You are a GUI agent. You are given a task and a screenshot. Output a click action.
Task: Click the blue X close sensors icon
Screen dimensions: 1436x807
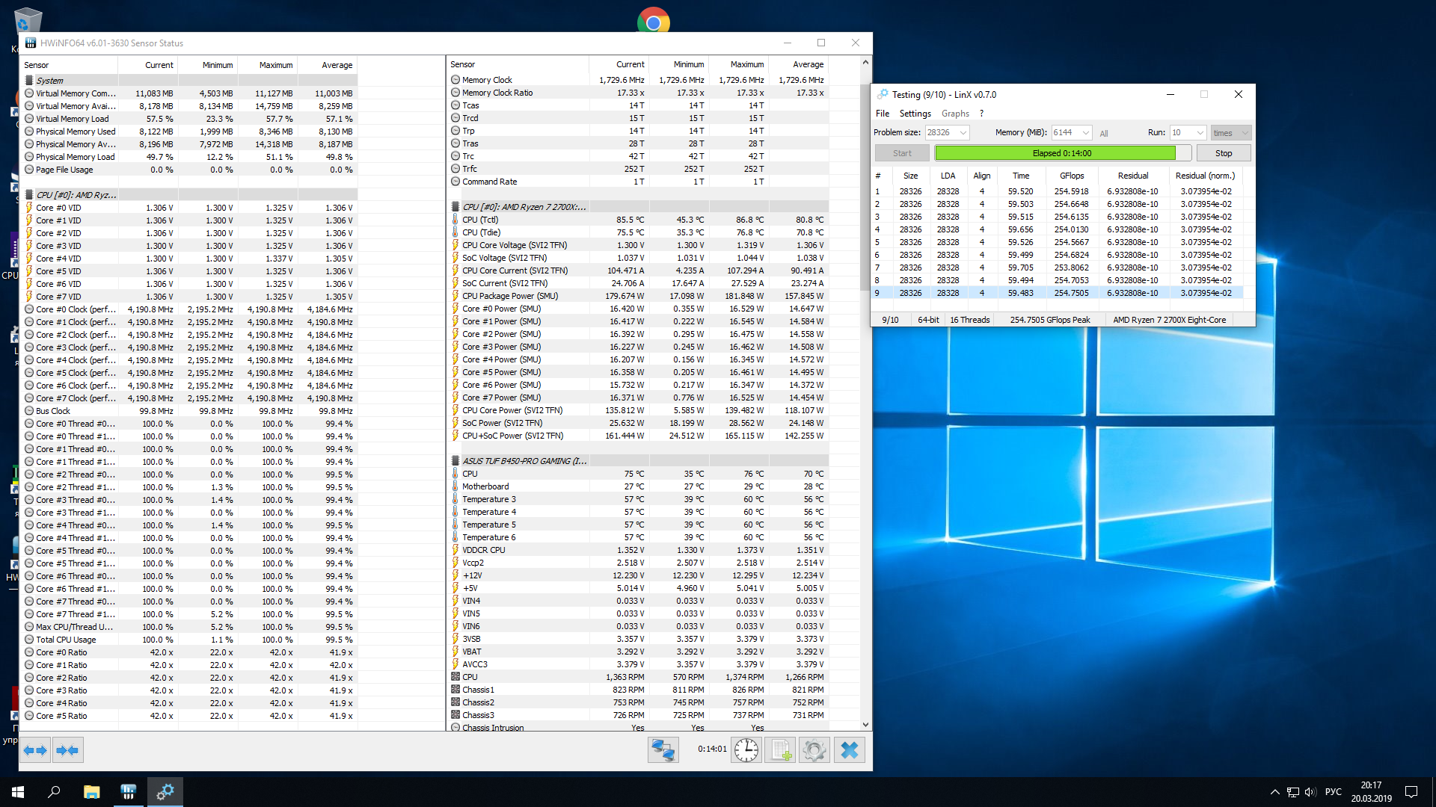[x=849, y=749]
